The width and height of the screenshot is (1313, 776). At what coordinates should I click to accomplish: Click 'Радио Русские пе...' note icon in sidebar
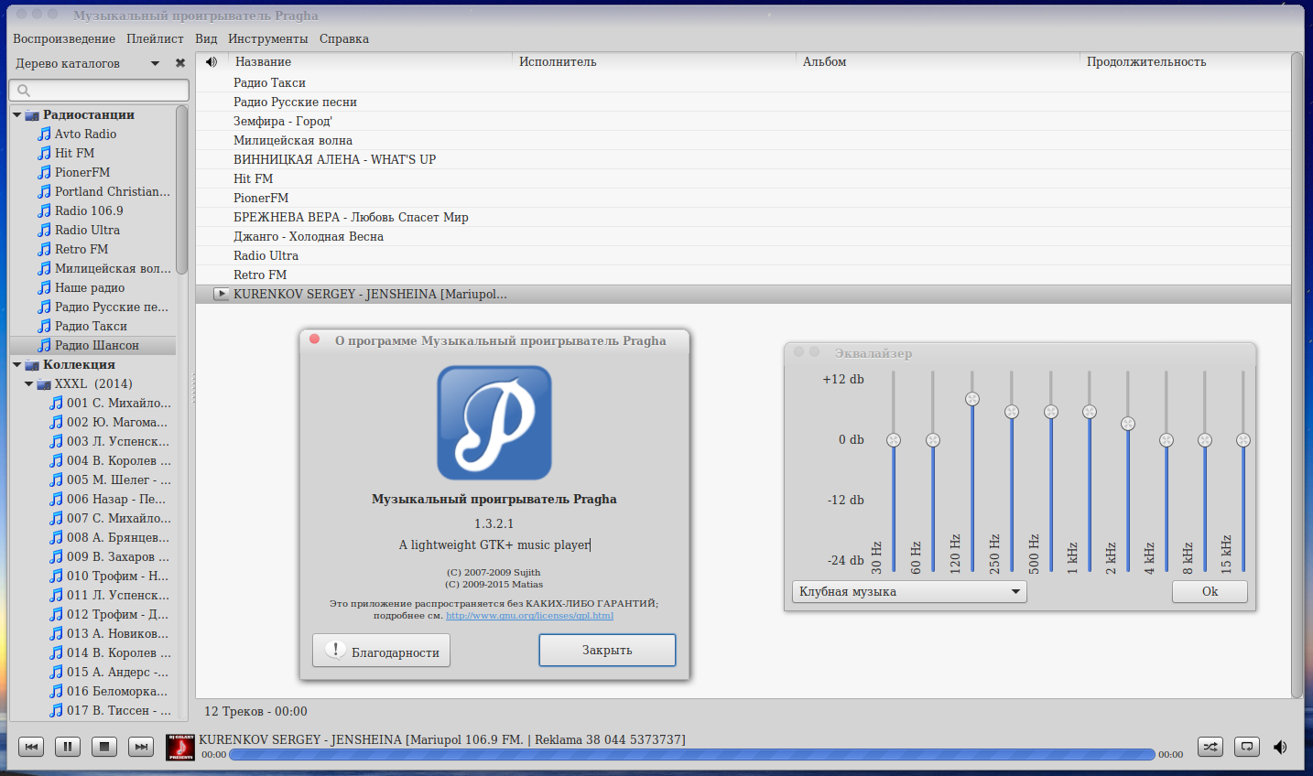point(44,307)
